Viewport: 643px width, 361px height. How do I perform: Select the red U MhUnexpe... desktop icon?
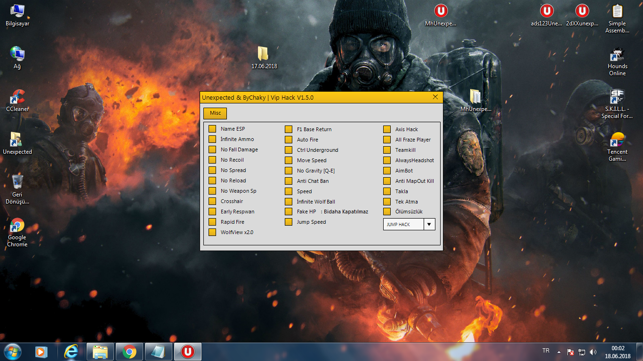[441, 15]
